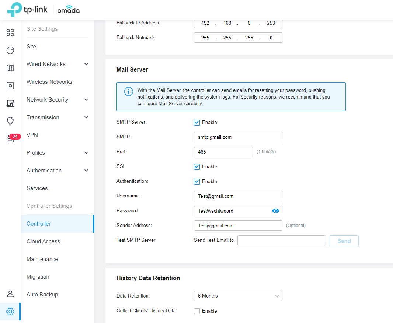Click the Send test email button

[344, 241]
